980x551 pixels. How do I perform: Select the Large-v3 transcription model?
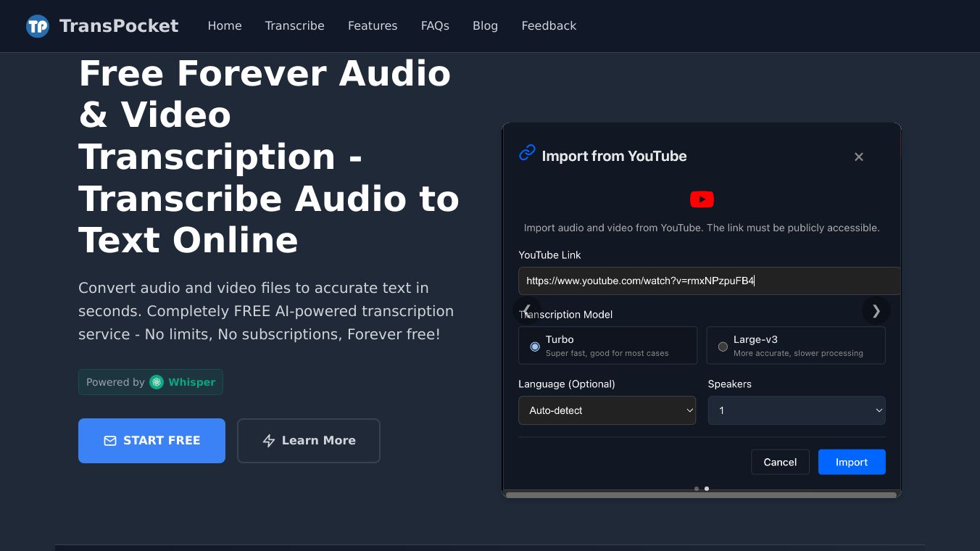(x=796, y=345)
